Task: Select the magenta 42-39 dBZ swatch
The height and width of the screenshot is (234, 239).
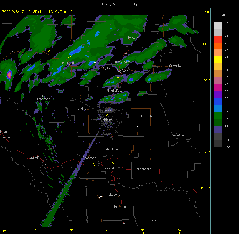Action: (x=218, y=88)
